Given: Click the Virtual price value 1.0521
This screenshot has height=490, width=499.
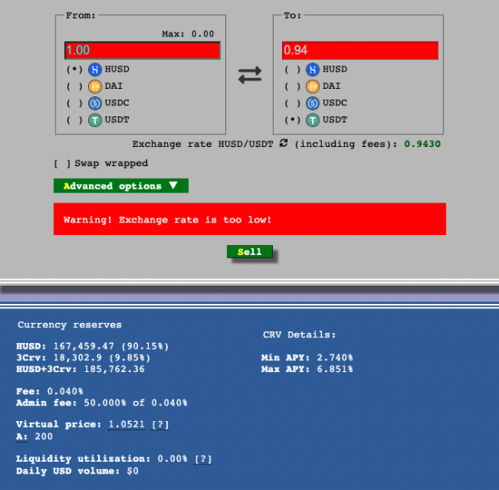Looking at the screenshot, I should click(126, 424).
